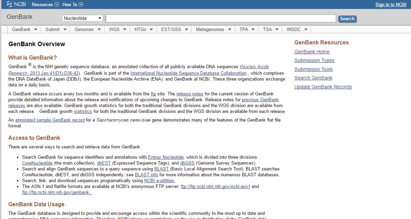Open BLAST link

162,169
